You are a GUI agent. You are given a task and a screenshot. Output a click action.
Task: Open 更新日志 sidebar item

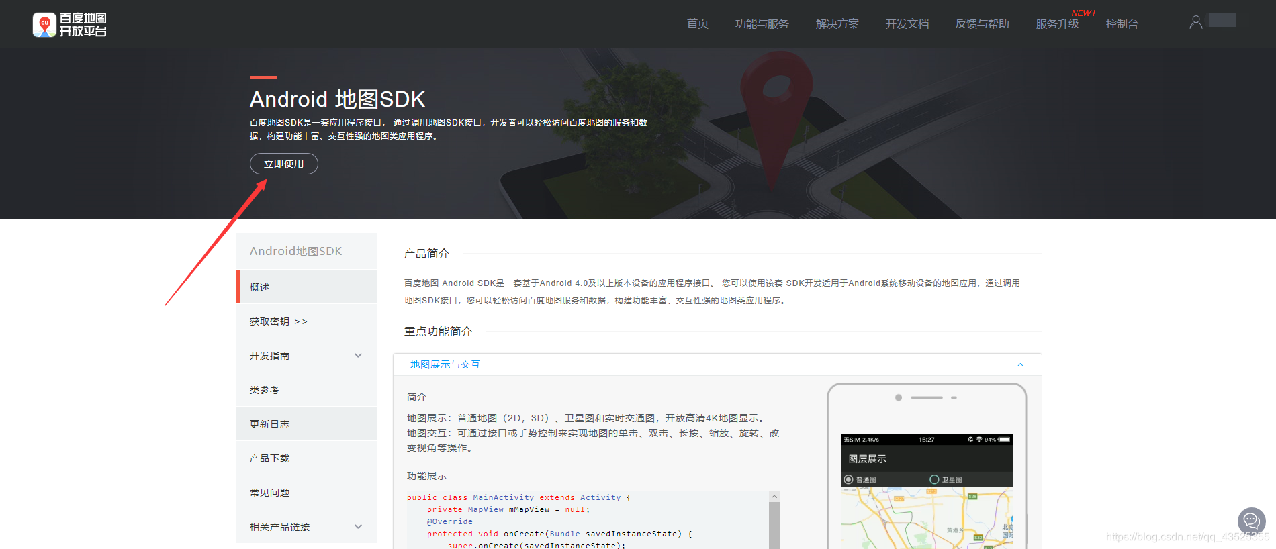pyautogui.click(x=307, y=424)
